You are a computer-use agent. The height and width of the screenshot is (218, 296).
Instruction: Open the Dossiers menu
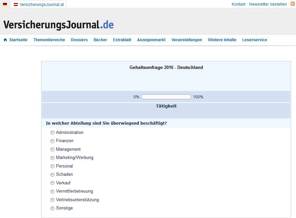click(79, 40)
